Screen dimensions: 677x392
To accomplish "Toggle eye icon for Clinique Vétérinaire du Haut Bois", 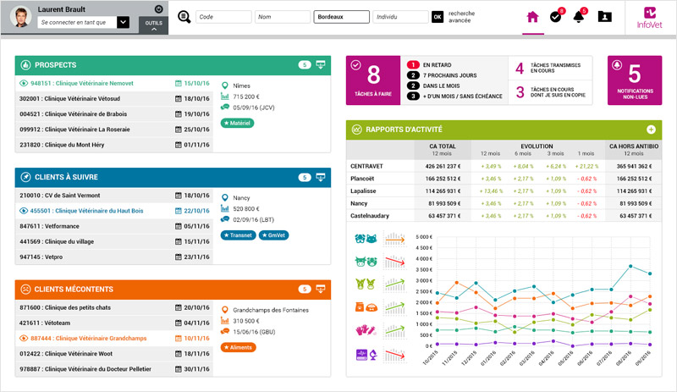I will point(24,211).
